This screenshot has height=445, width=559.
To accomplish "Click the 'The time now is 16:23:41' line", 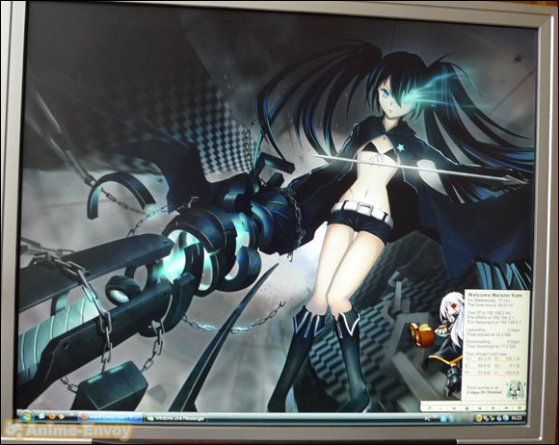I will [x=491, y=305].
